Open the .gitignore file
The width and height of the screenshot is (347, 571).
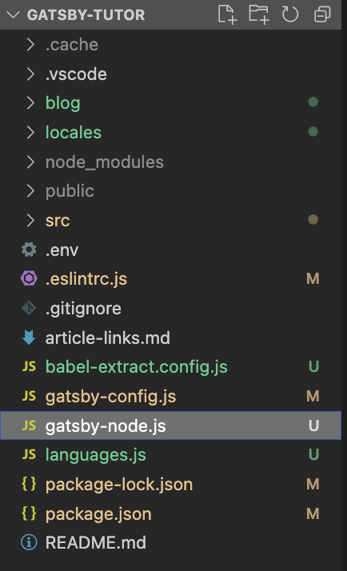(83, 309)
